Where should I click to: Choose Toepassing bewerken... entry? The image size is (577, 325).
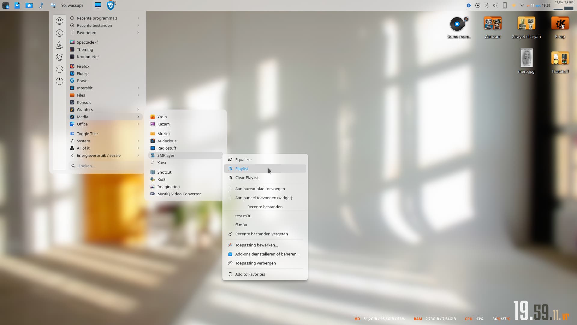265,245
